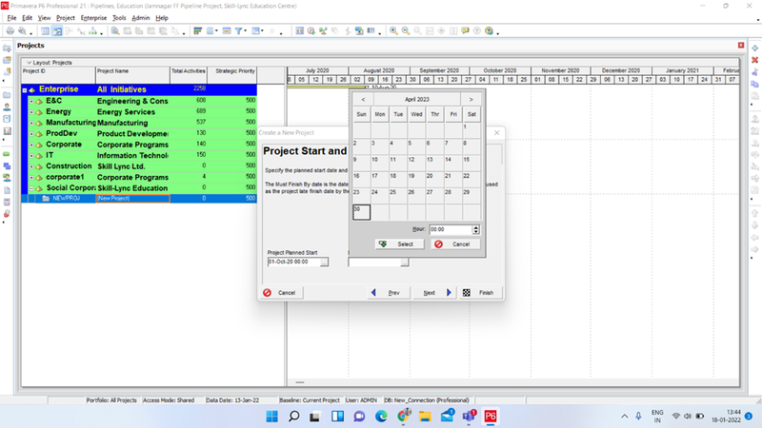Open Tracking chart icon in left sidebar

click(x=7, y=131)
